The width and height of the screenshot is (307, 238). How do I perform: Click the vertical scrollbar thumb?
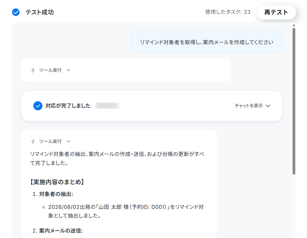(294, 101)
